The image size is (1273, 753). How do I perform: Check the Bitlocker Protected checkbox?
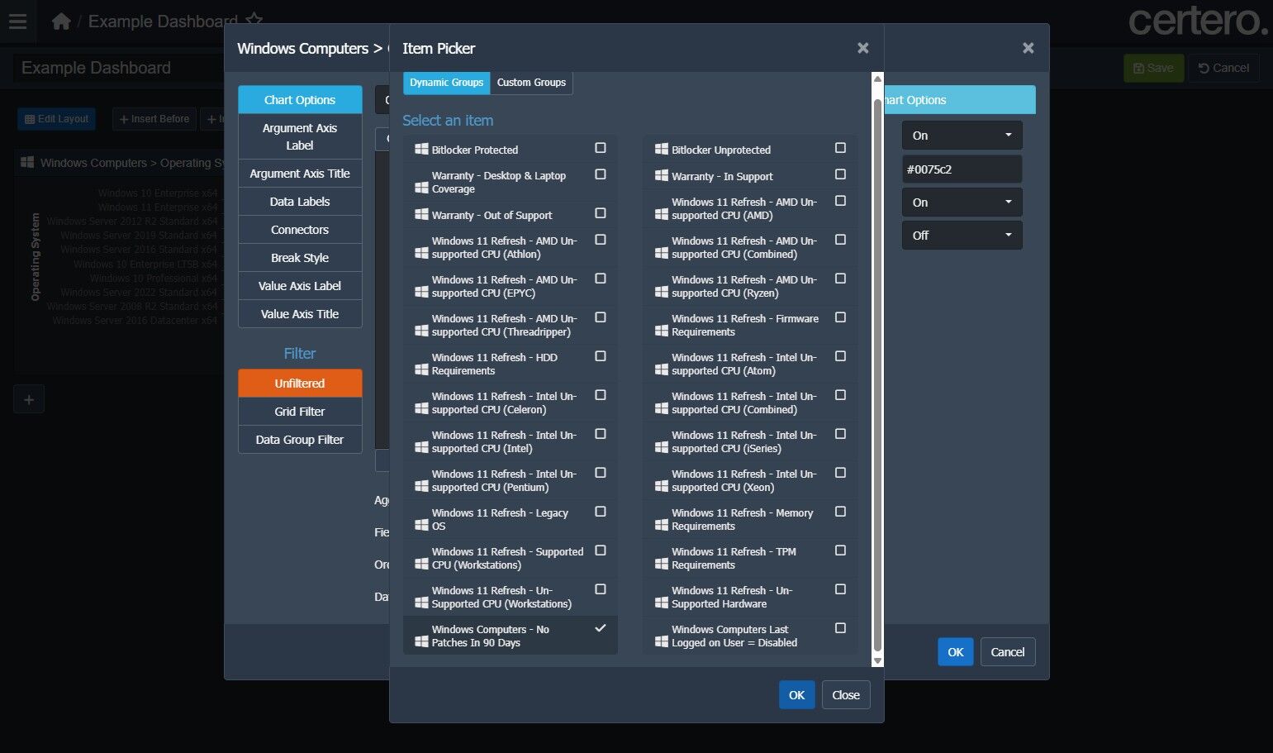tap(601, 148)
